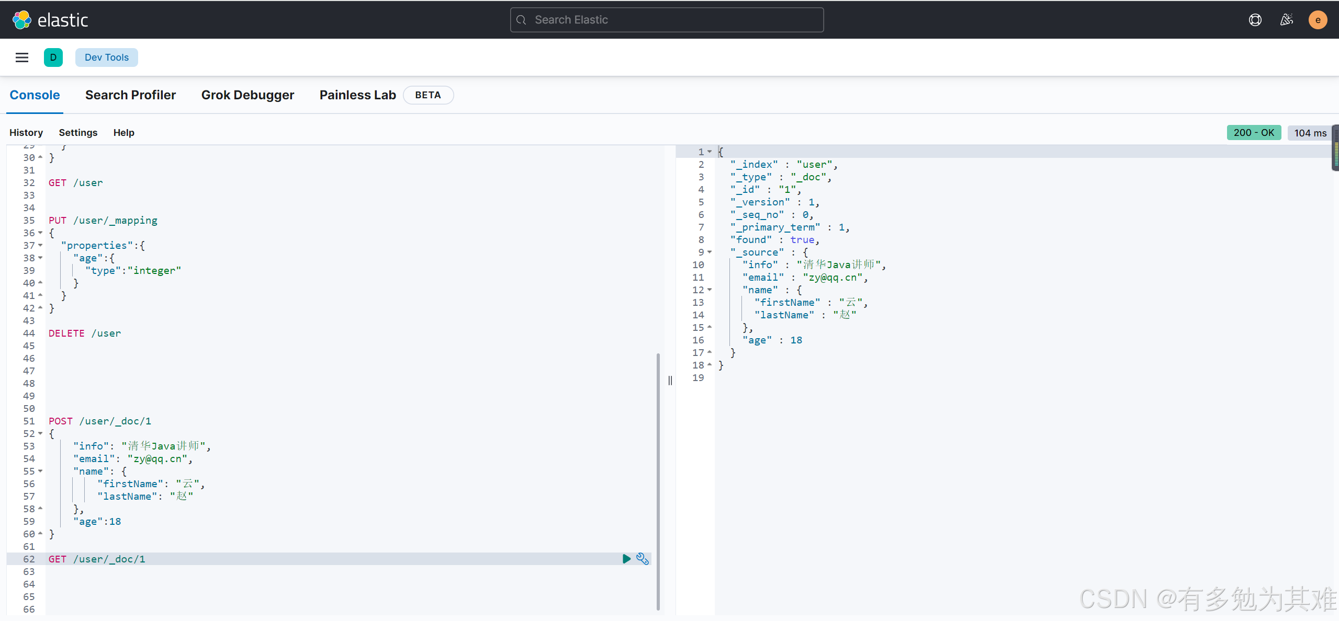This screenshot has height=621, width=1339.
Task: Switch to the Search Profiler tab
Action: (x=130, y=95)
